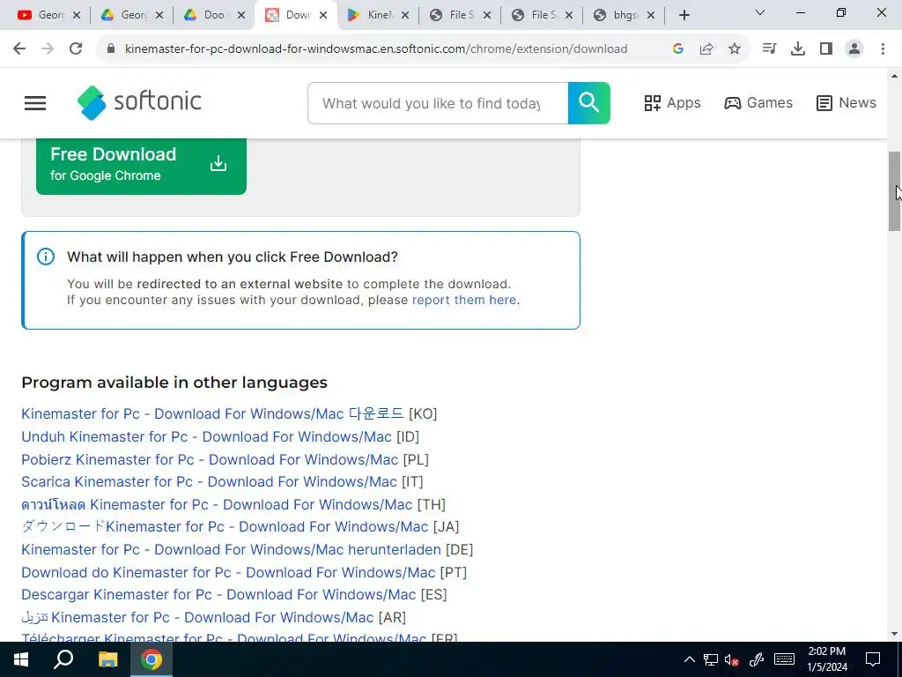Screen dimensions: 902x677
Task: Close the active Softonic Down tab
Action: [x=323, y=15]
